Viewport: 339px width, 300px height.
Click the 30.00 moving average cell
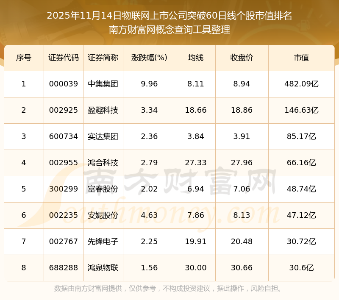196,268
